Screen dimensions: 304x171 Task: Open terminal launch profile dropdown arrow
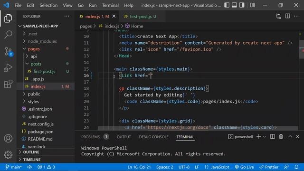[264, 137]
